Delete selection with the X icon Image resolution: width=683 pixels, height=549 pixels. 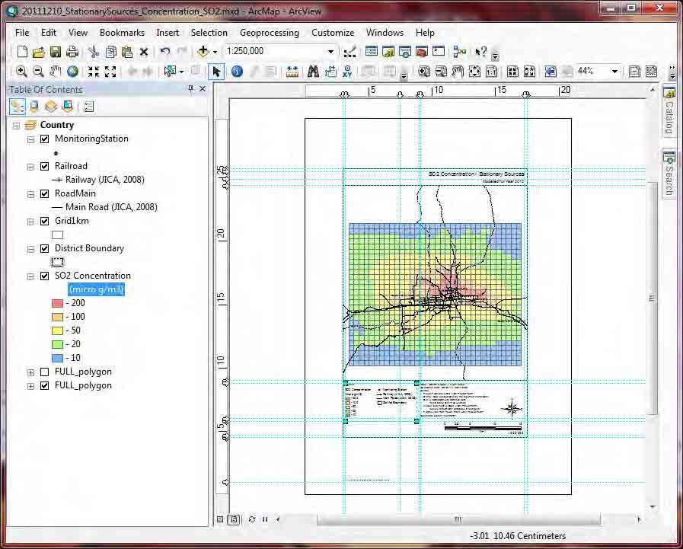(144, 52)
